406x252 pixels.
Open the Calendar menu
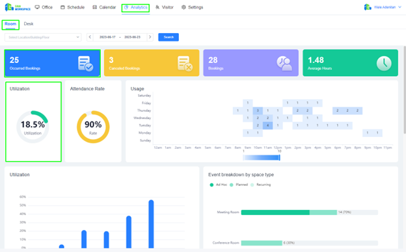pos(104,7)
